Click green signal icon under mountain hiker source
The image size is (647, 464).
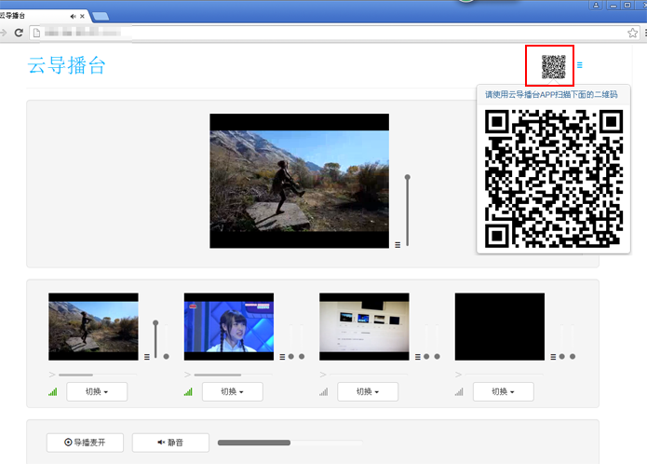[53, 391]
